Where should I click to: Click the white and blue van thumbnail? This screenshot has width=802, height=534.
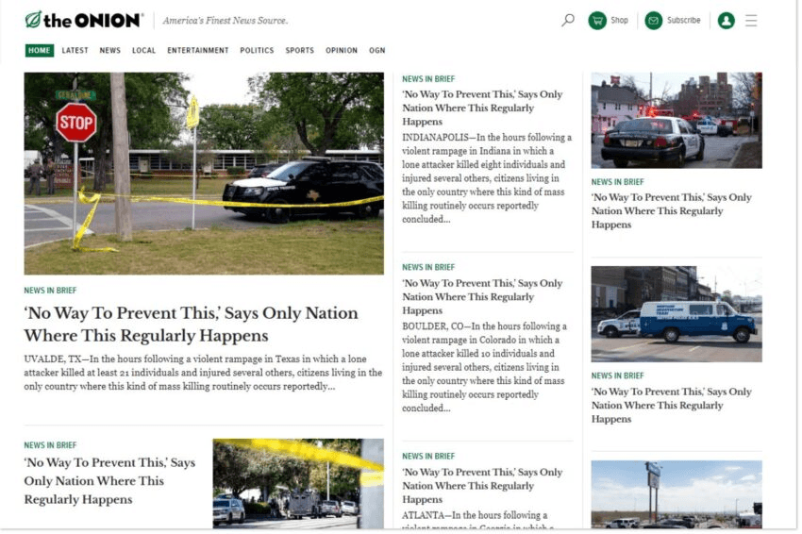676,314
